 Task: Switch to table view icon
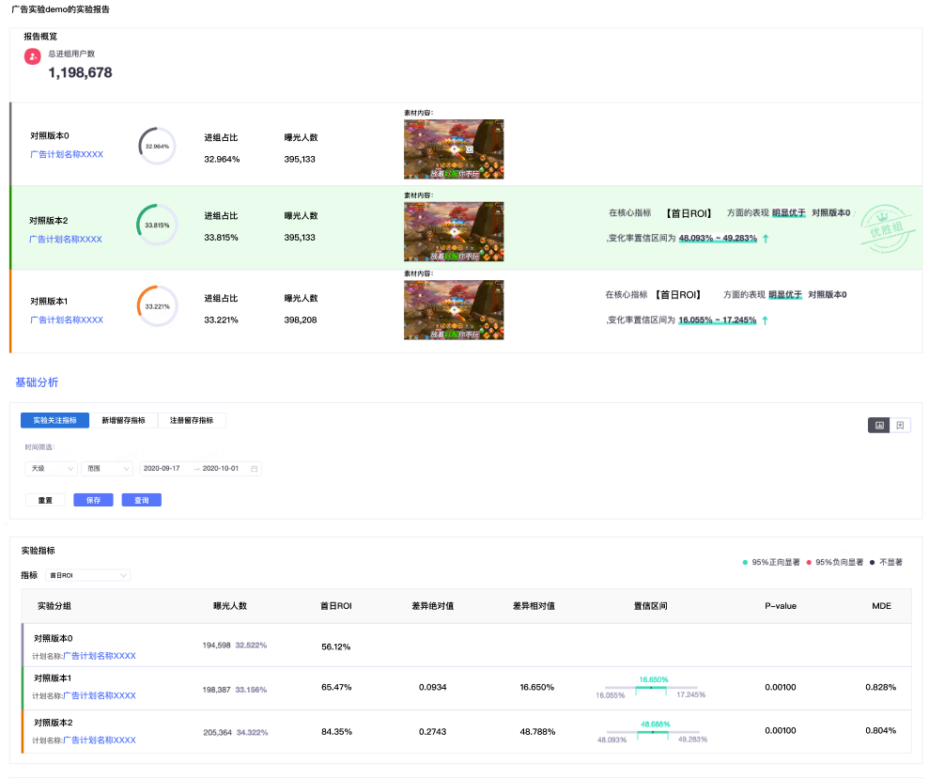tap(900, 426)
